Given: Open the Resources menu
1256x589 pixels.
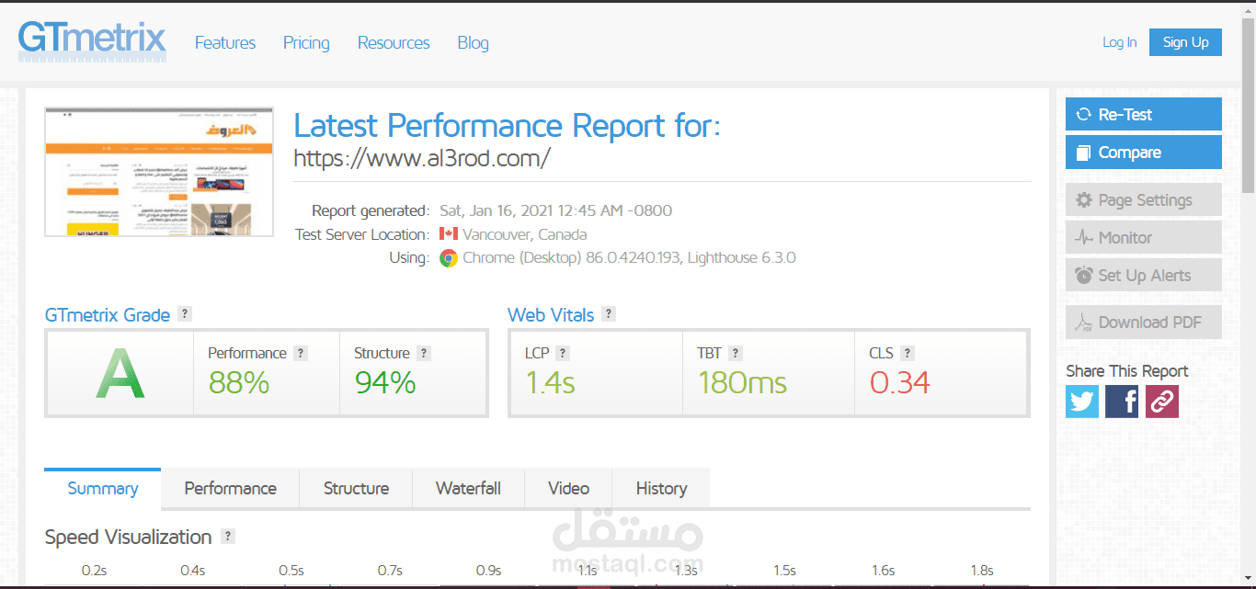Looking at the screenshot, I should (x=394, y=43).
